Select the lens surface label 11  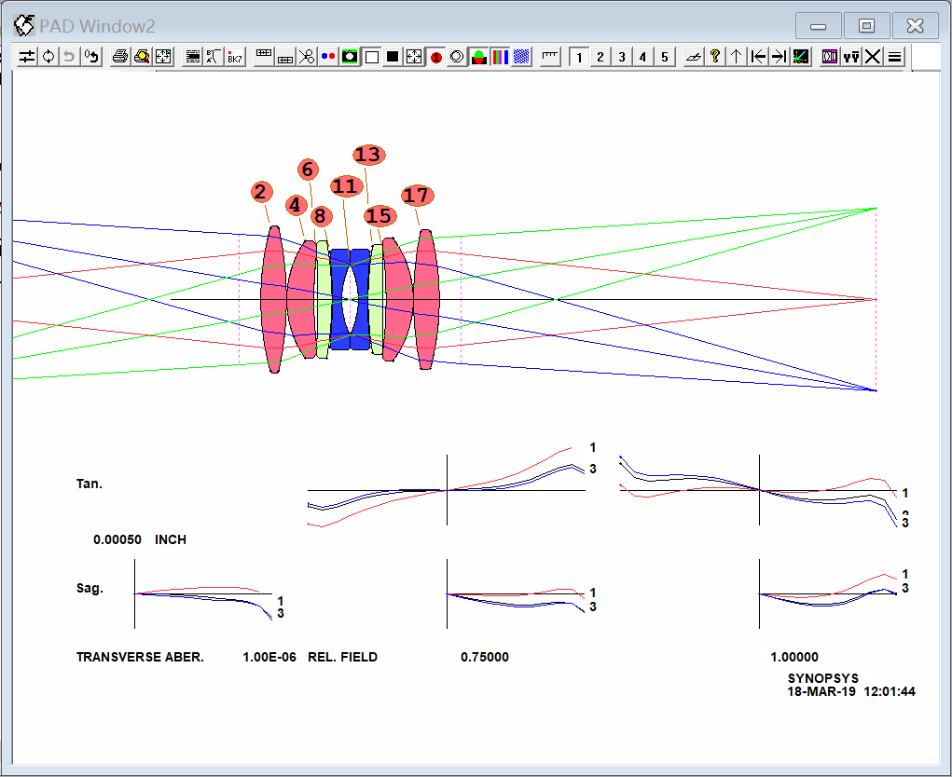(x=345, y=186)
